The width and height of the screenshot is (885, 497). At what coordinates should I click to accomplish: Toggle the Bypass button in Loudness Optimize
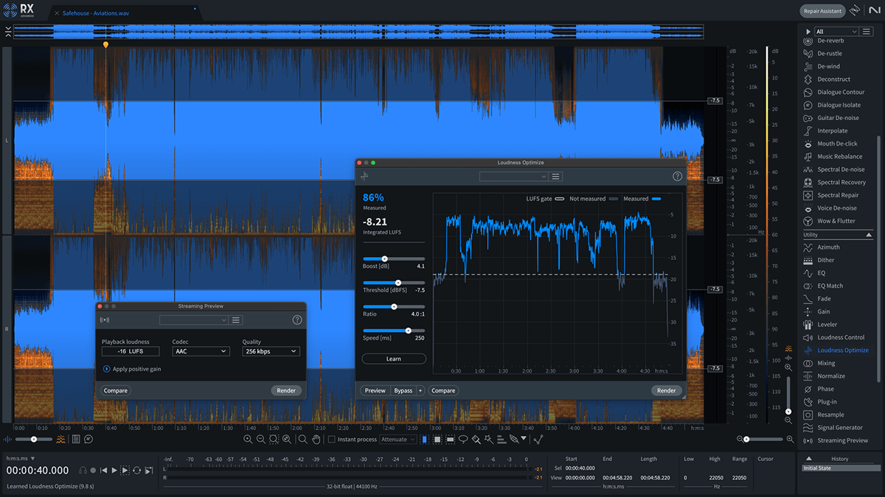[x=403, y=391]
